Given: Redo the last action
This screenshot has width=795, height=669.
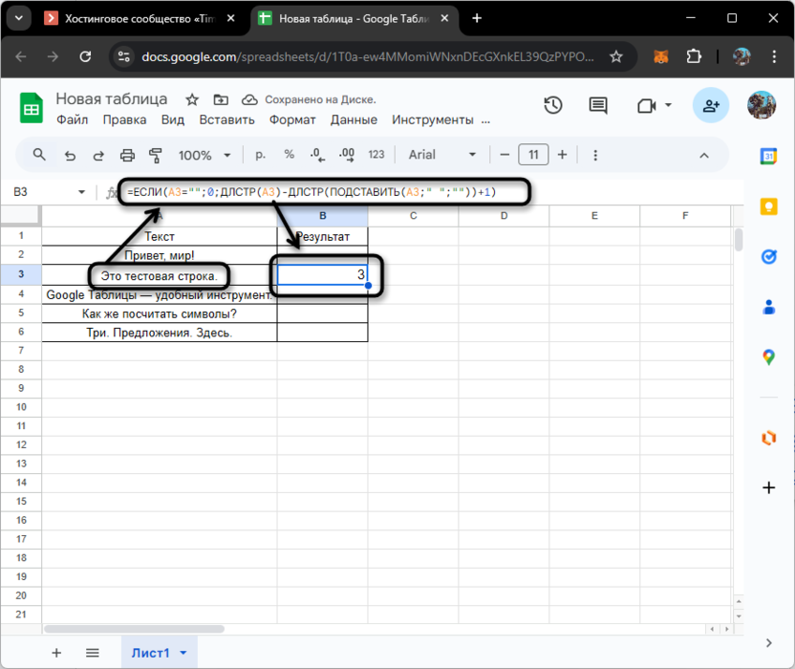Looking at the screenshot, I should [x=98, y=155].
